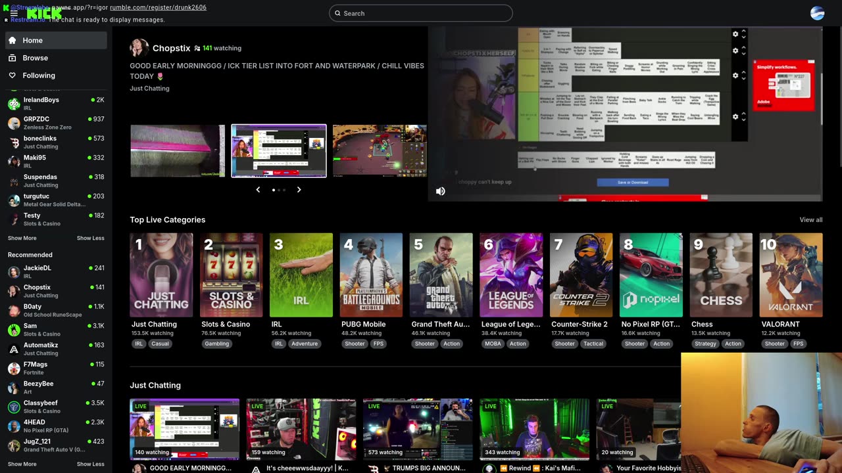The width and height of the screenshot is (842, 473).
Task: Open boneclinks channel avatar
Action: [14, 143]
